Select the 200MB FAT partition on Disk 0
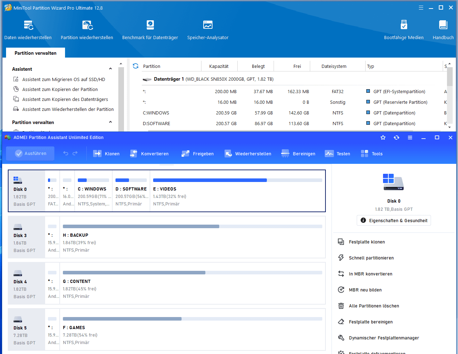 53,191
